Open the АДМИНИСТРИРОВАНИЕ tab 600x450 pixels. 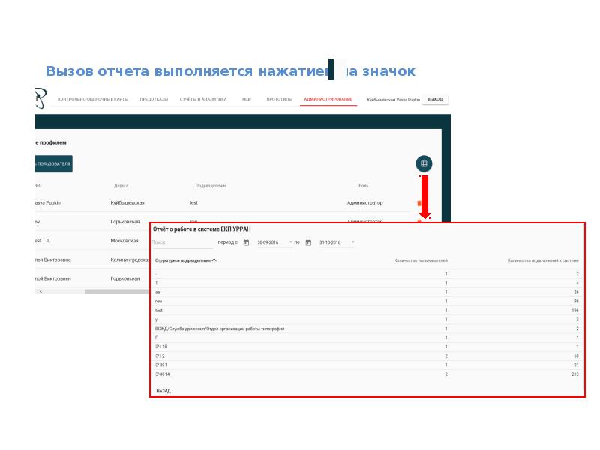click(x=328, y=99)
